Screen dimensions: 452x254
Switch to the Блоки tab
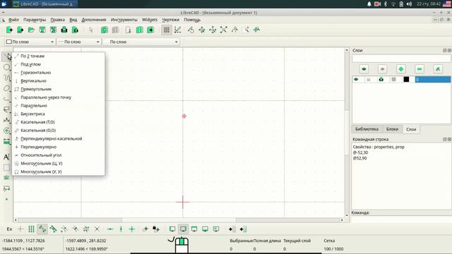click(x=392, y=129)
